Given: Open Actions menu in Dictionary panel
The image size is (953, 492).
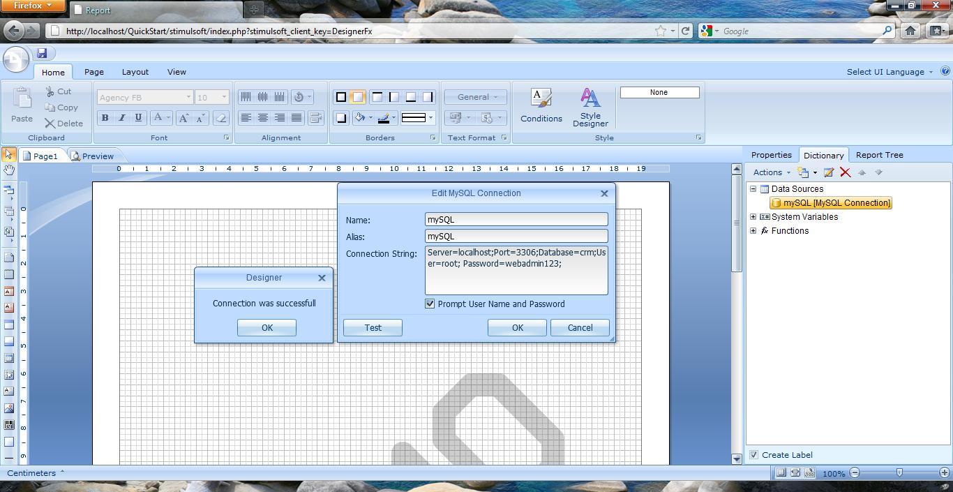Looking at the screenshot, I should [x=772, y=172].
